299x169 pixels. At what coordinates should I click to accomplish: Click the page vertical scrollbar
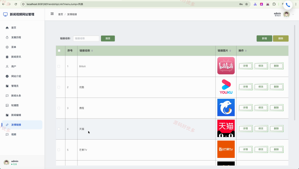point(295,73)
